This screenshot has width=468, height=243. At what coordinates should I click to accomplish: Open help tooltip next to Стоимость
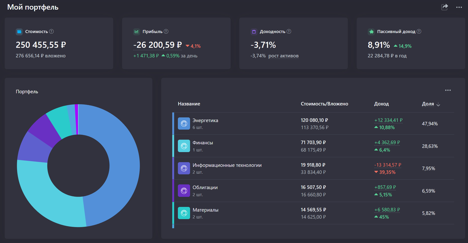tap(51, 32)
